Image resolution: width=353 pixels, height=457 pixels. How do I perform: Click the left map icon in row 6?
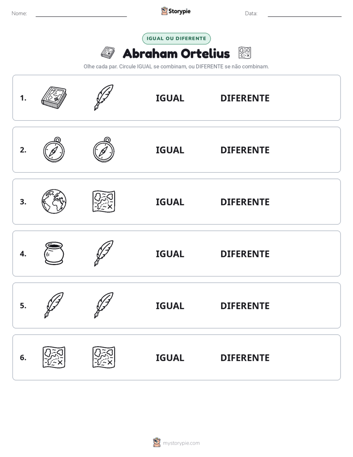[54, 357]
